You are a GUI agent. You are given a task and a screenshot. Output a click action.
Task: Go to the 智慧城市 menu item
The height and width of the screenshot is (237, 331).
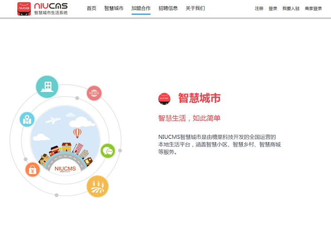click(114, 8)
